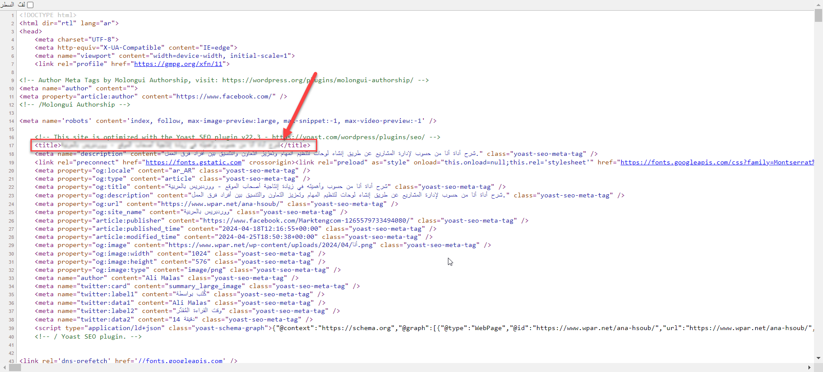Click the horizontal scrollbar right arrow
The height and width of the screenshot is (372, 823).
809,368
